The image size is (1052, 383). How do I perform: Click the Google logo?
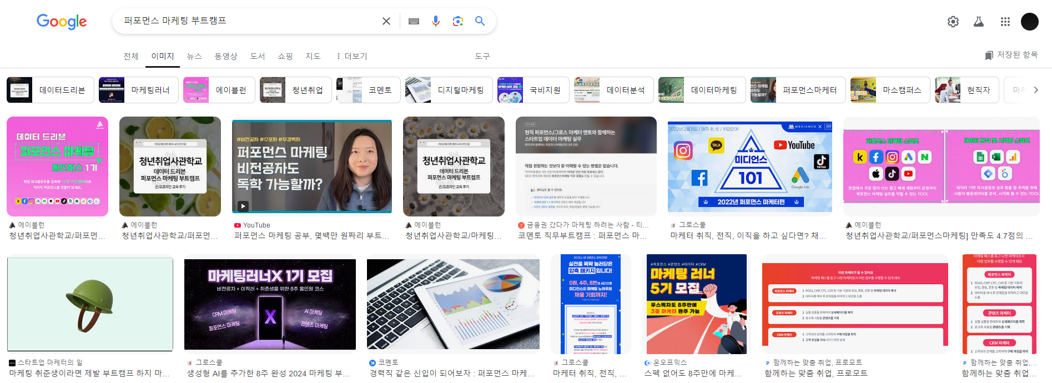(x=62, y=21)
